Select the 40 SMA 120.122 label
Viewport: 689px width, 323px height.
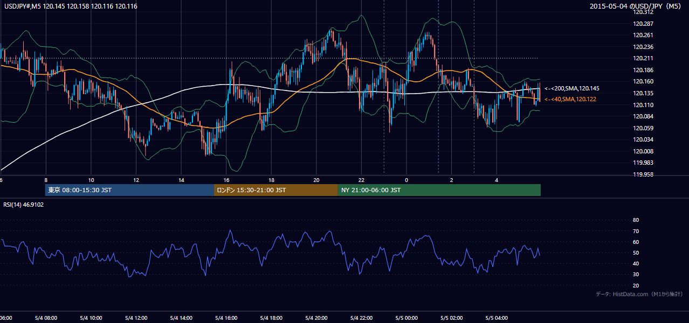tap(570, 99)
